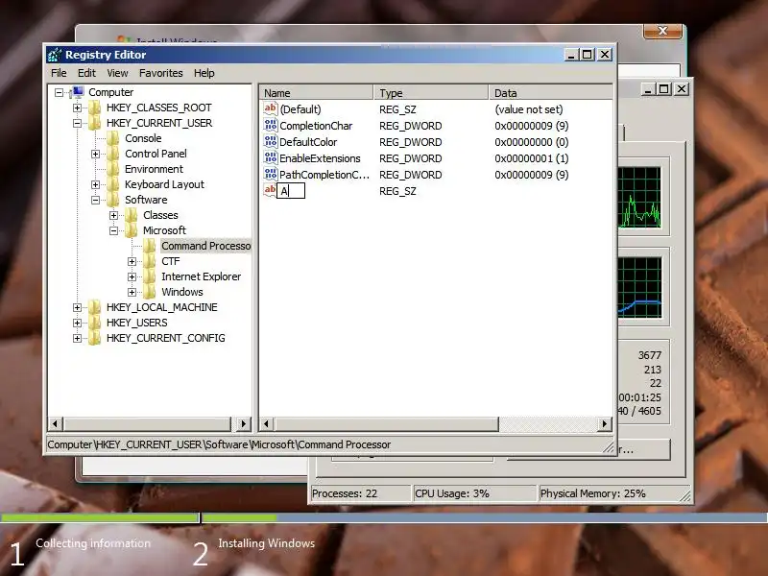Expand the Internet Explorer key
Viewport: 768px width, 576px height.
tap(132, 276)
